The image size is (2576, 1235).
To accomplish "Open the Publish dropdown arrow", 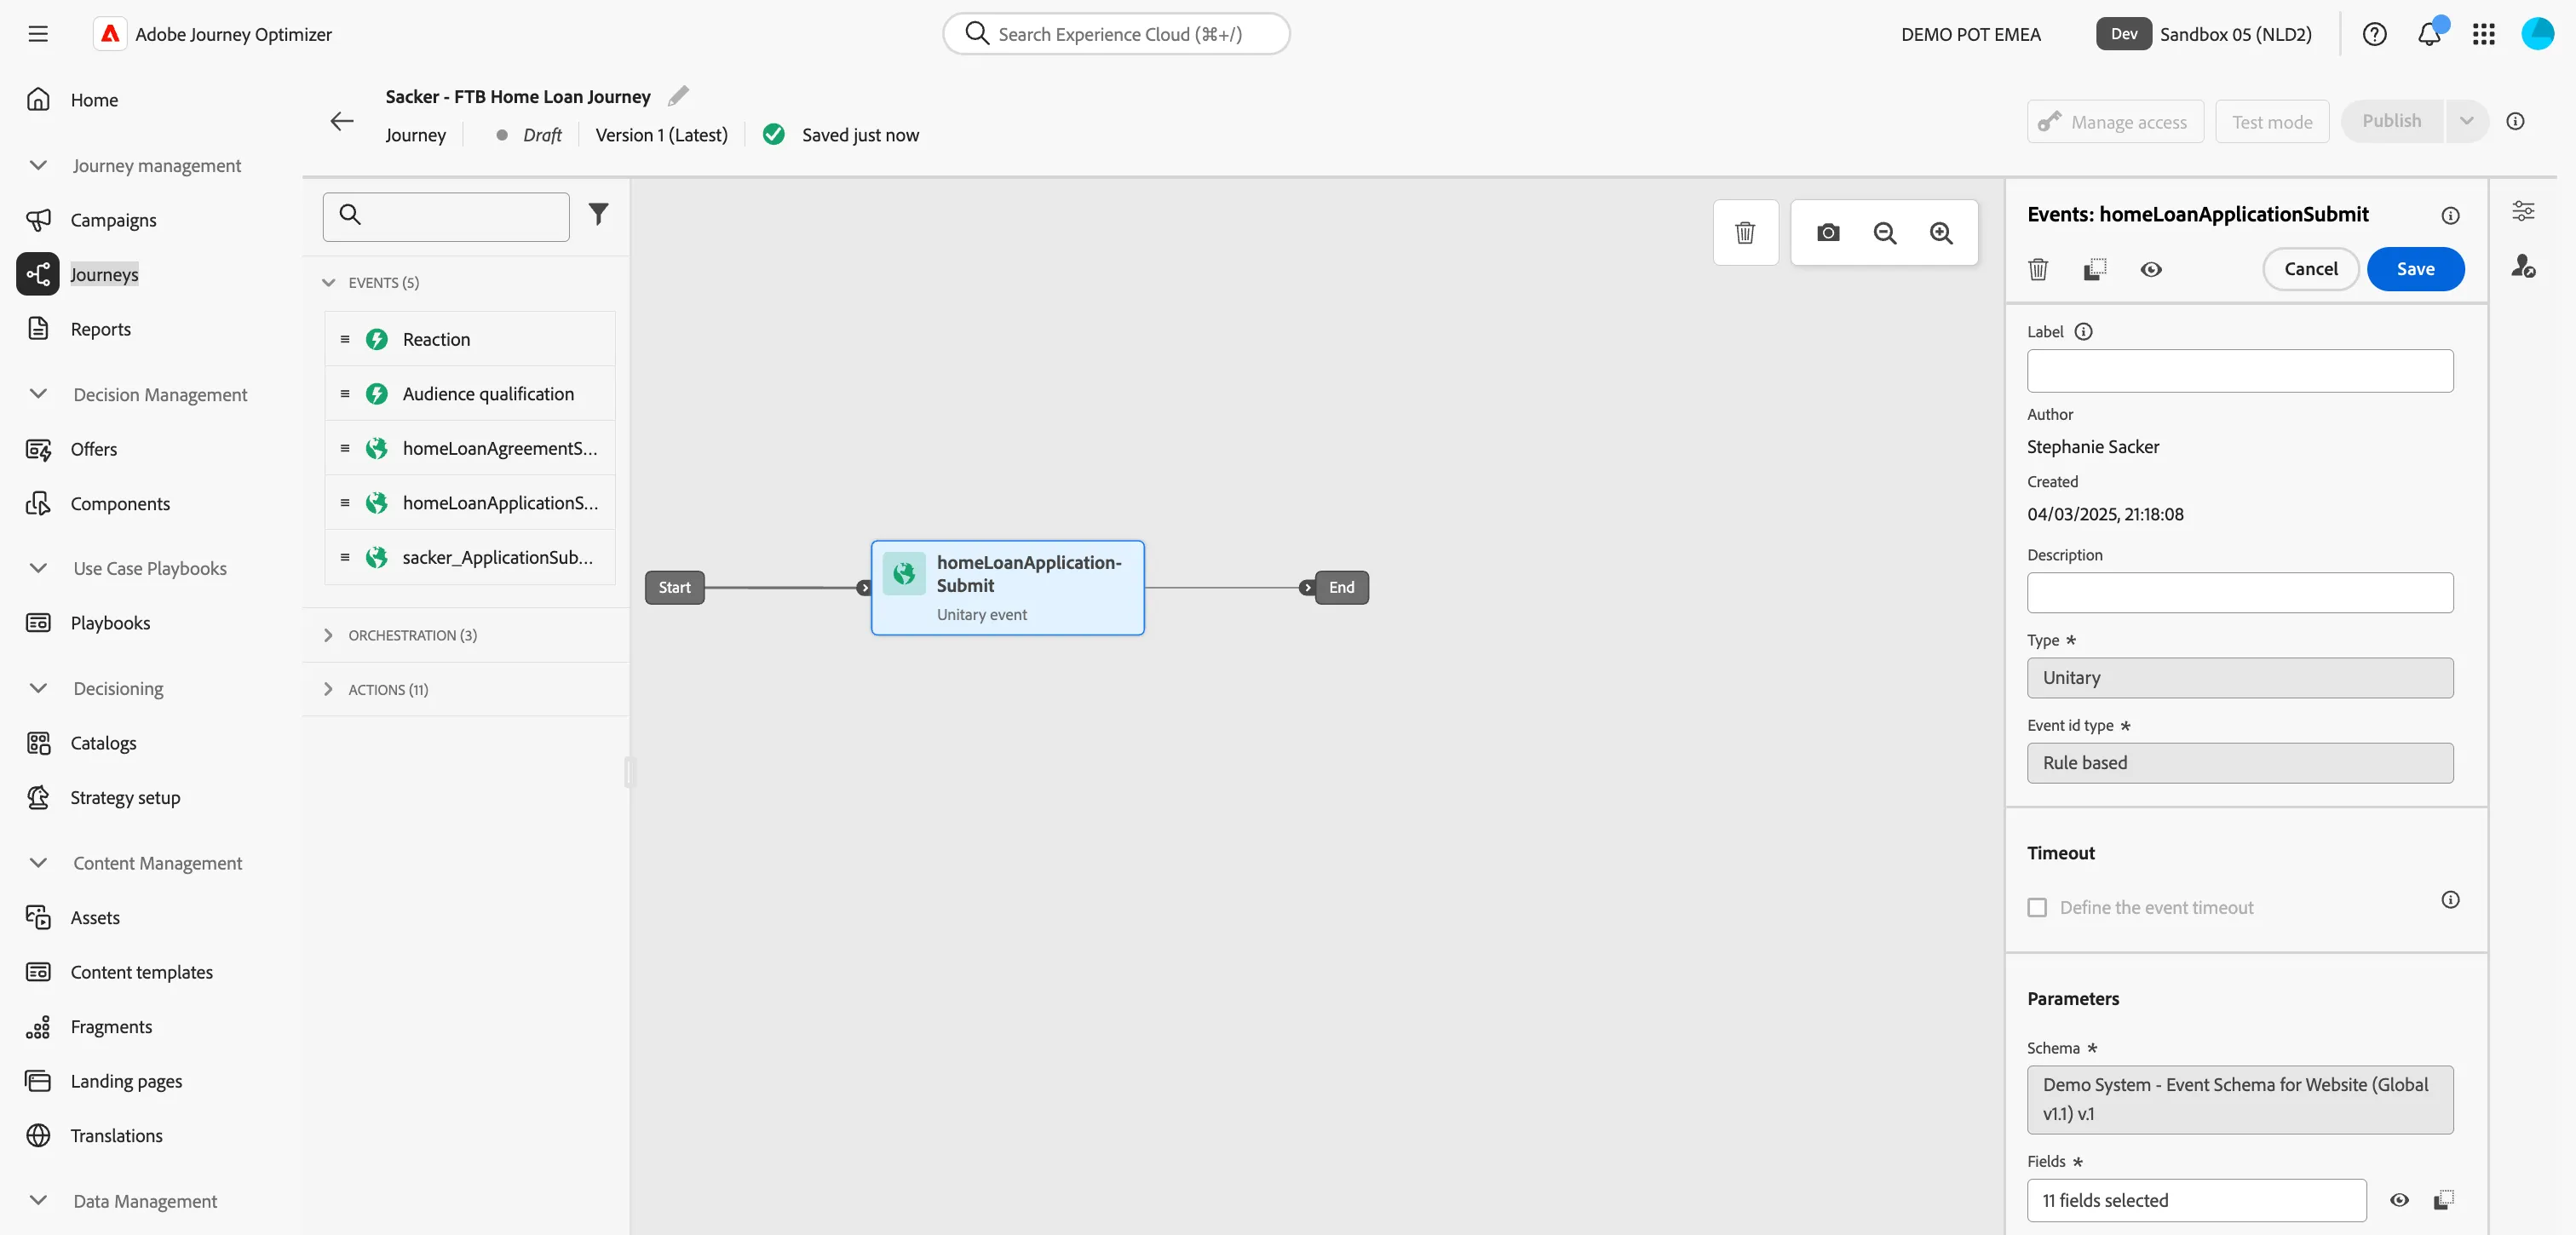I will pyautogui.click(x=2467, y=121).
